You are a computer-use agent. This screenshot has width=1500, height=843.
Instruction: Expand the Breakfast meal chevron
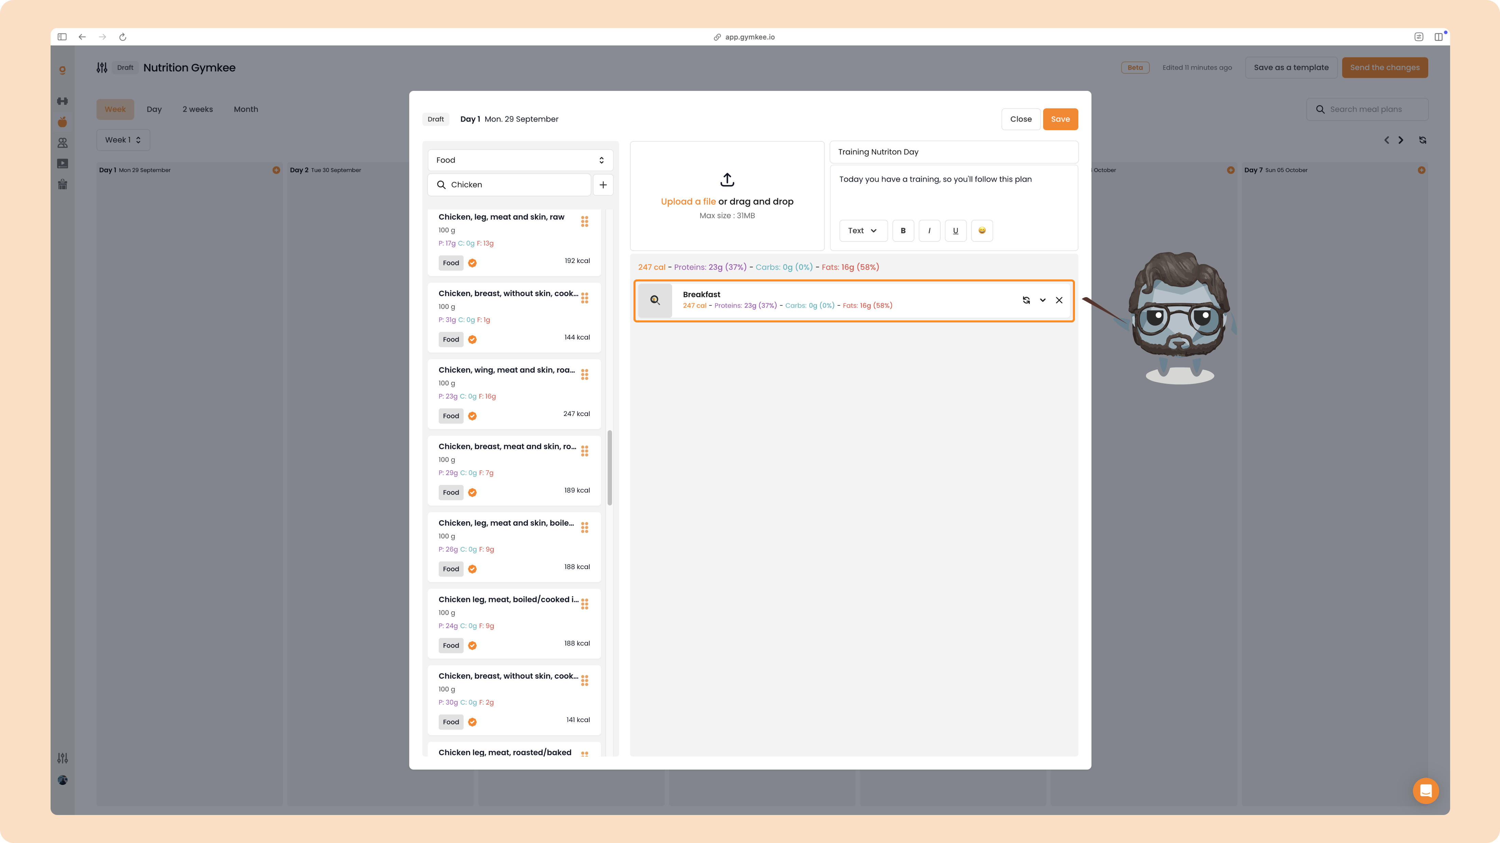coord(1043,300)
